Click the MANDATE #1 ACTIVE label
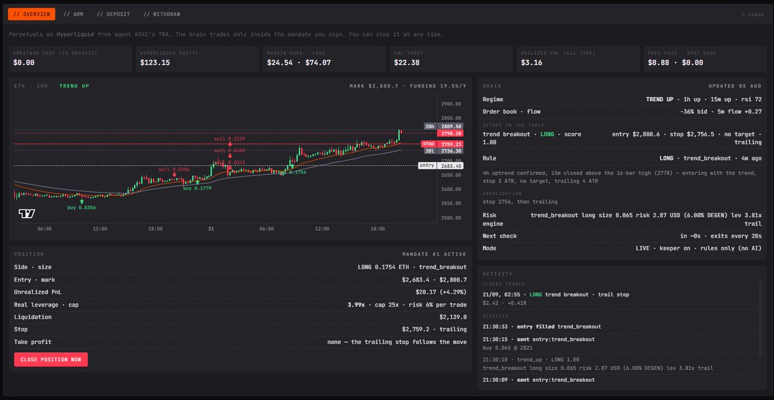Image resolution: width=774 pixels, height=400 pixels. (x=434, y=254)
